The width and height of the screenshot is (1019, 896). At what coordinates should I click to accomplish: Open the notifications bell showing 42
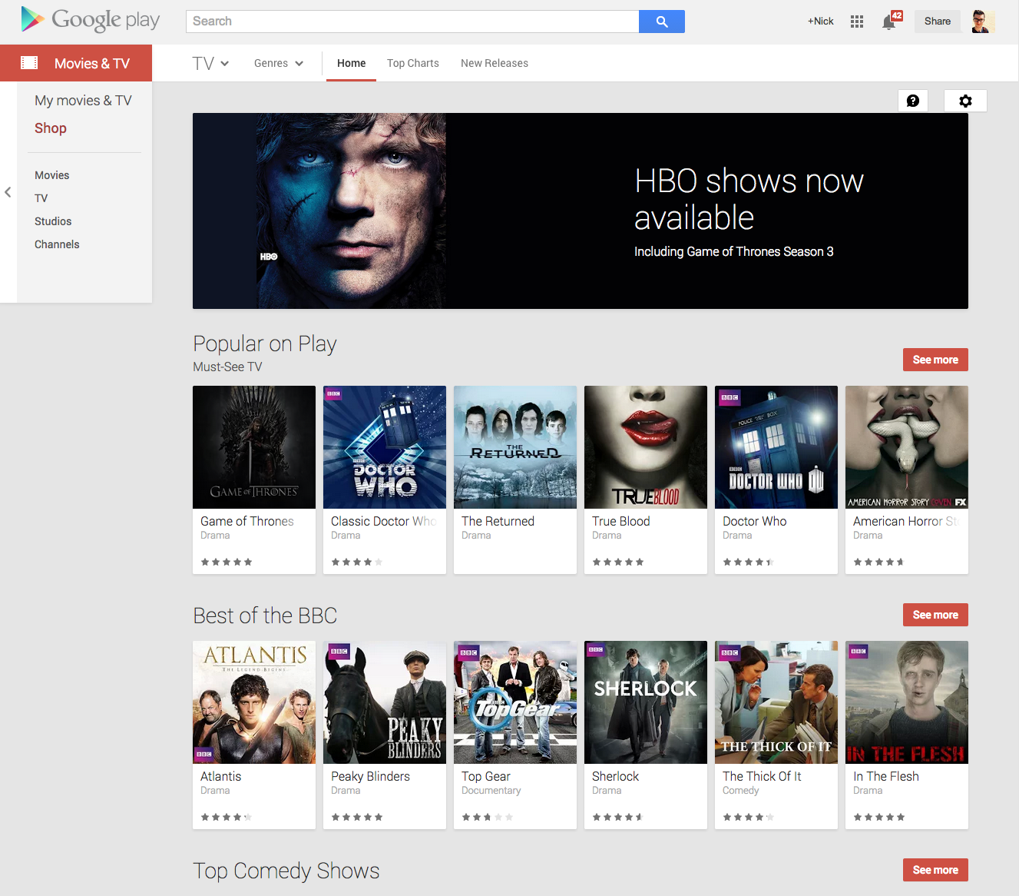[x=891, y=21]
